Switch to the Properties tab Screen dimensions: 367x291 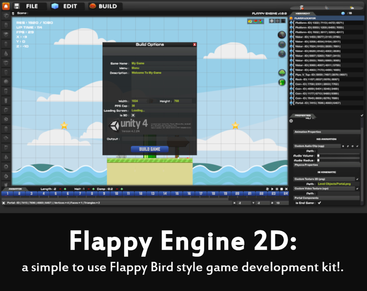coord(302,115)
